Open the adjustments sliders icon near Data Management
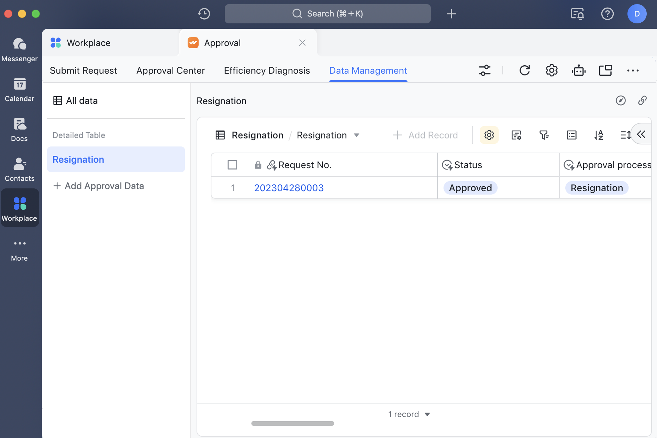The image size is (657, 438). point(485,70)
